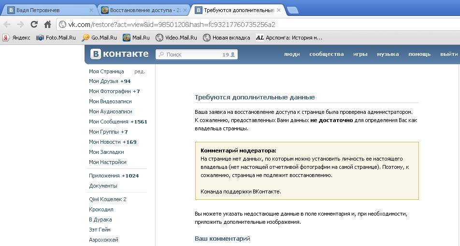Viewport: 460px width, 246px height.
Task: Open Мои Настройки
Action: 108,162
